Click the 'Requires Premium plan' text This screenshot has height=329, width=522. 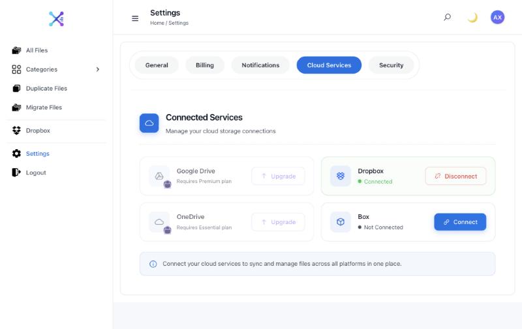tap(204, 181)
